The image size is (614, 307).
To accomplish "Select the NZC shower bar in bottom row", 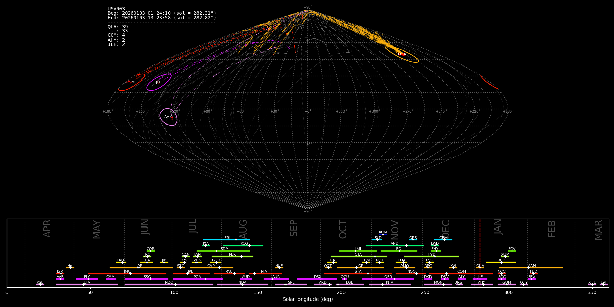I will (x=169, y=284).
